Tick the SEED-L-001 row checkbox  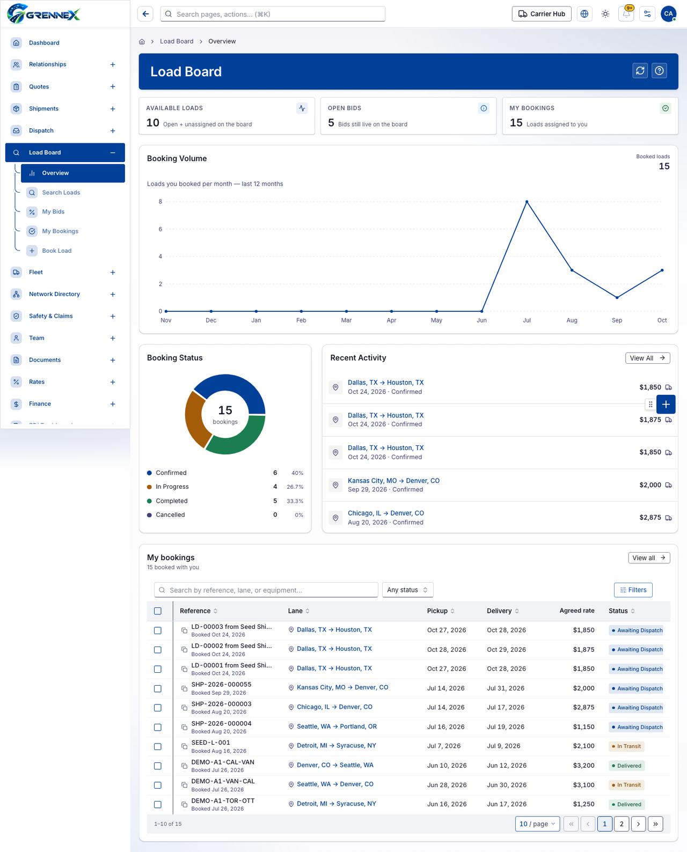(158, 746)
